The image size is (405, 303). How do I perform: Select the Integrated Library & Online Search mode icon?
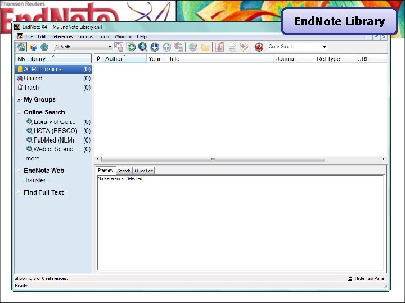pyautogui.click(x=21, y=47)
